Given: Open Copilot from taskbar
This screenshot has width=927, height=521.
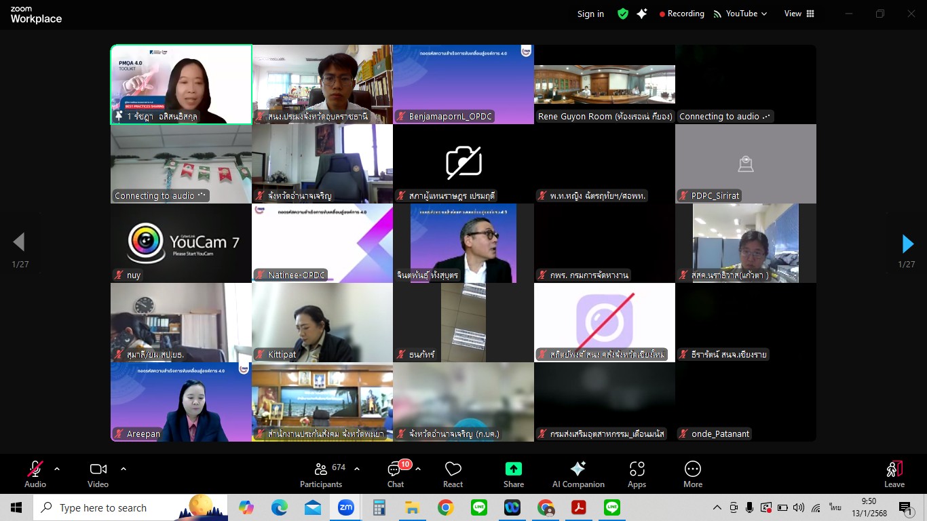Looking at the screenshot, I should tap(246, 507).
